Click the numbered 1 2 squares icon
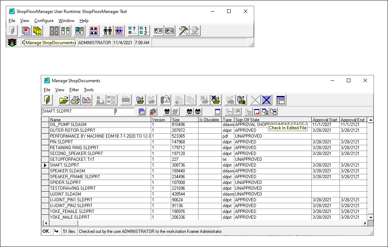This screenshot has height=247, width=388. [144, 31]
